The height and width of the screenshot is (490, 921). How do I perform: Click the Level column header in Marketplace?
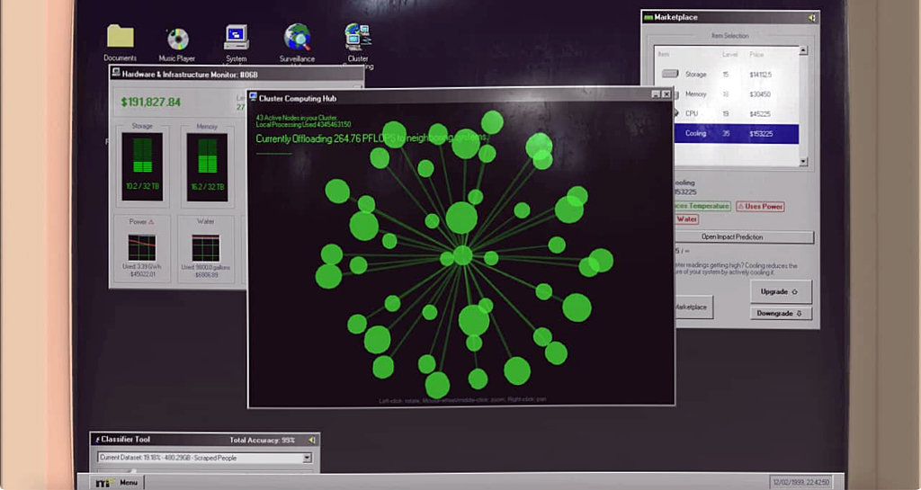tap(729, 55)
